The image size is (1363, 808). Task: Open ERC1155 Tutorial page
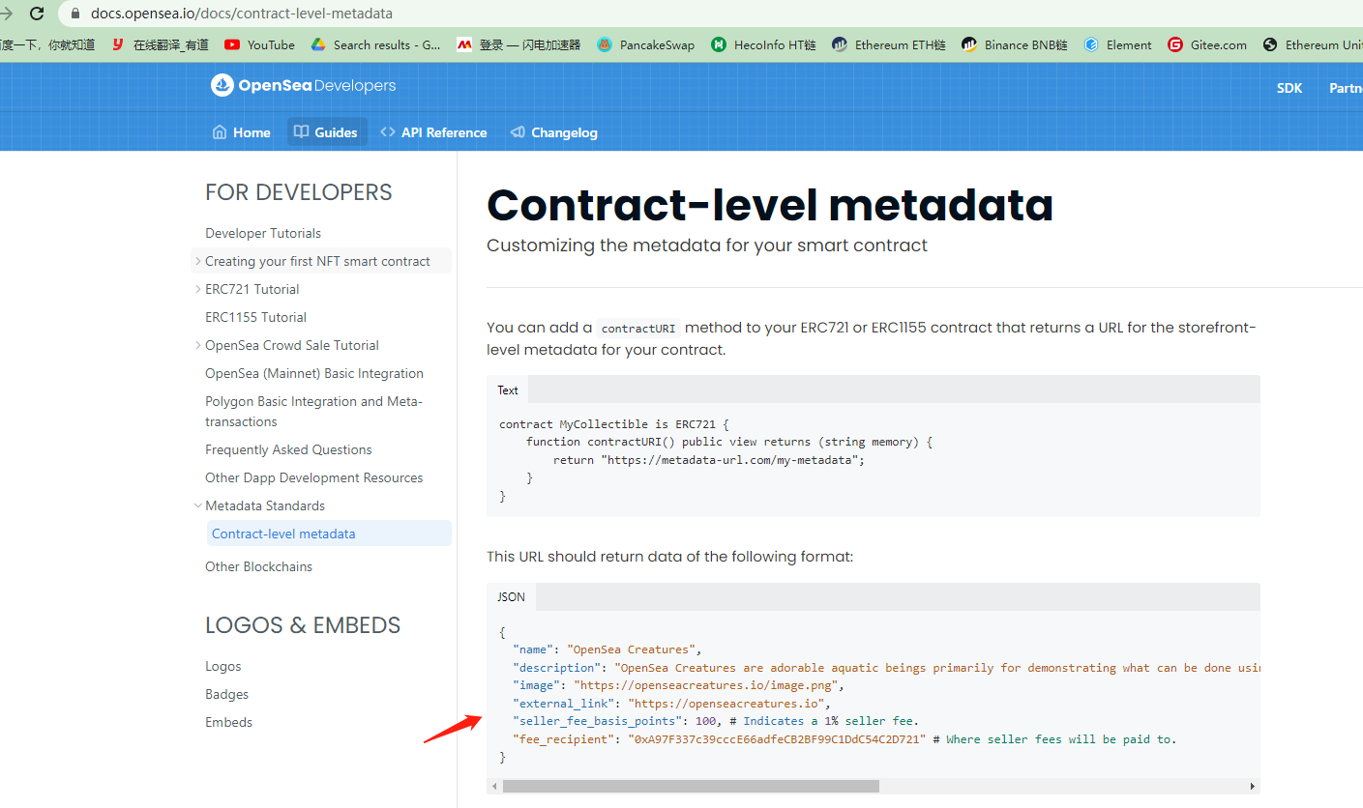[x=255, y=317]
